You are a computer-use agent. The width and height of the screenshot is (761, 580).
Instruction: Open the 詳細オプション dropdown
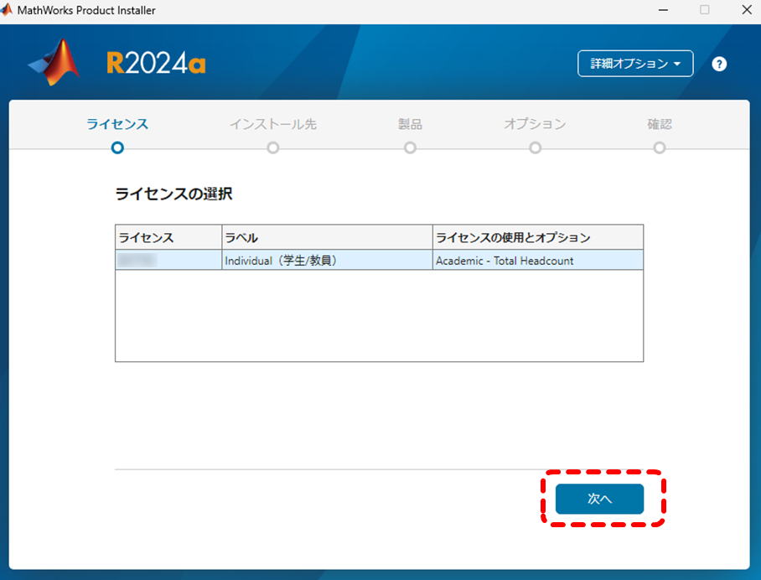[x=634, y=64]
